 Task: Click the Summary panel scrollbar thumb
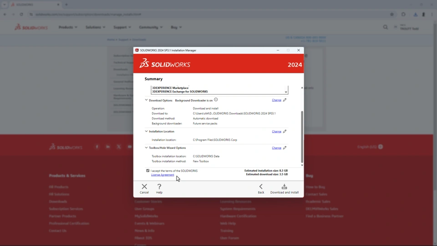(x=302, y=137)
